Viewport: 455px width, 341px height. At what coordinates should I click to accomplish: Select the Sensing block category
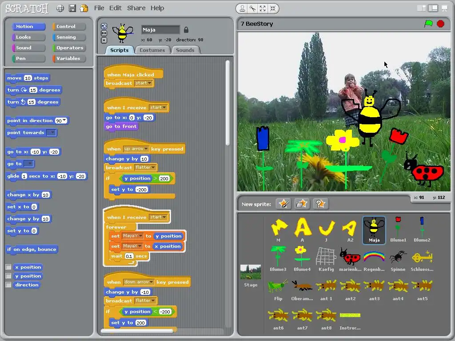point(69,37)
